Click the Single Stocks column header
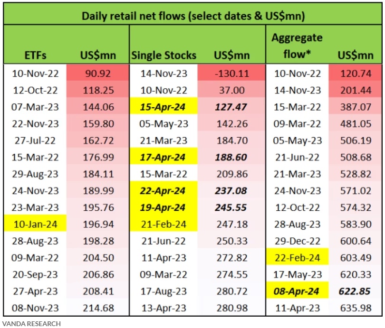 164,56
